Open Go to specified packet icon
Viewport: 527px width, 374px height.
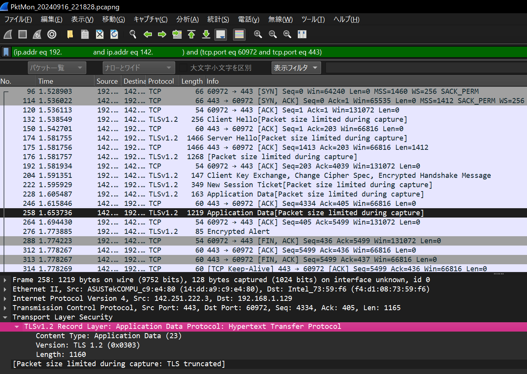(x=177, y=35)
